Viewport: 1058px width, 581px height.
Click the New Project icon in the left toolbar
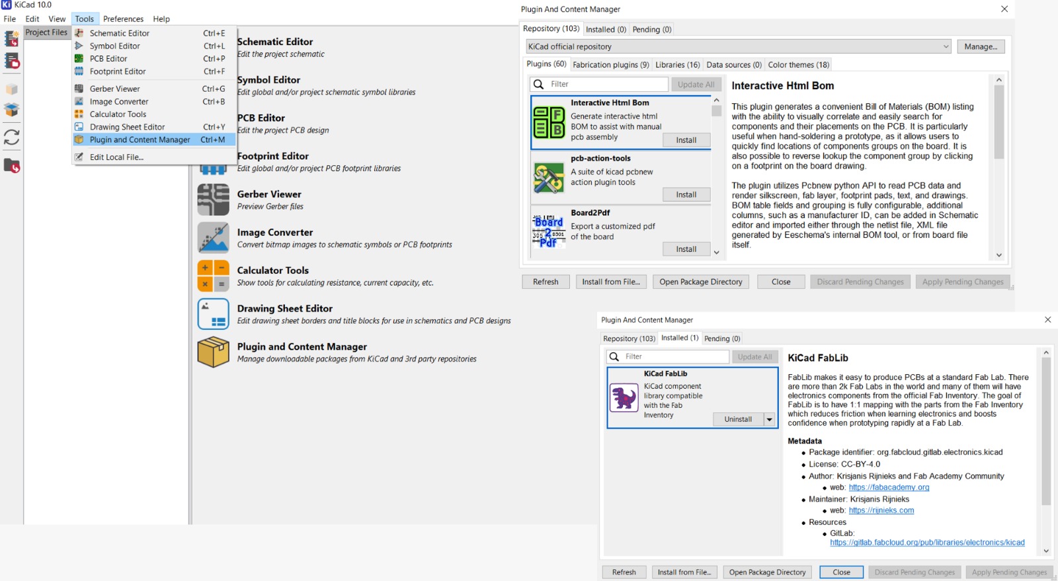pos(12,39)
